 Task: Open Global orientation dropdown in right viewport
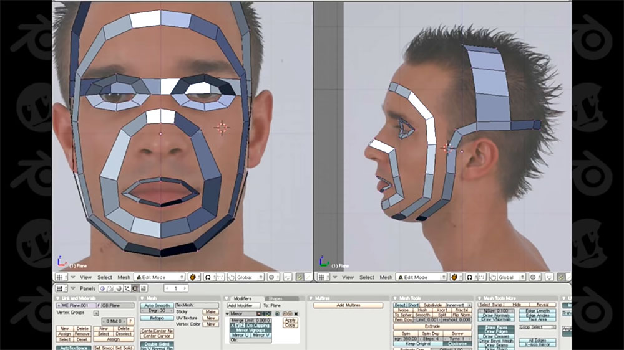pos(512,277)
